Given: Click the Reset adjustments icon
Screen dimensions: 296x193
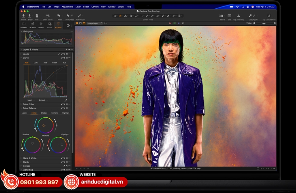Looking at the screenshot, I should tap(59, 16).
